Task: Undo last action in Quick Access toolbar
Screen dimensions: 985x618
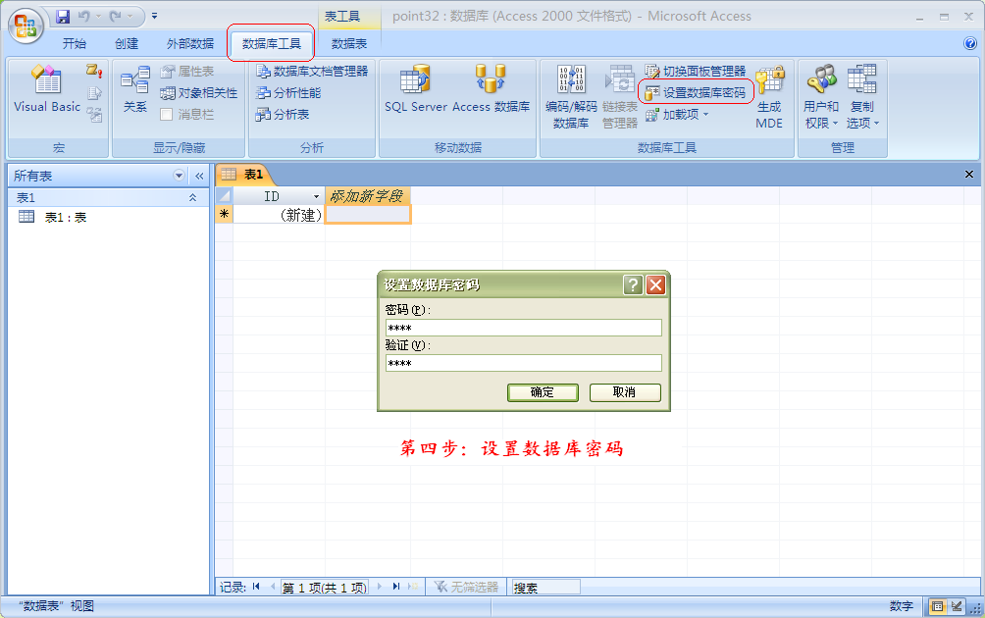Action: tap(83, 17)
